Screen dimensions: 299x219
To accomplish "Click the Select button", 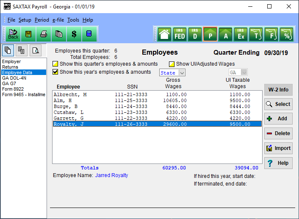I will point(278,104).
